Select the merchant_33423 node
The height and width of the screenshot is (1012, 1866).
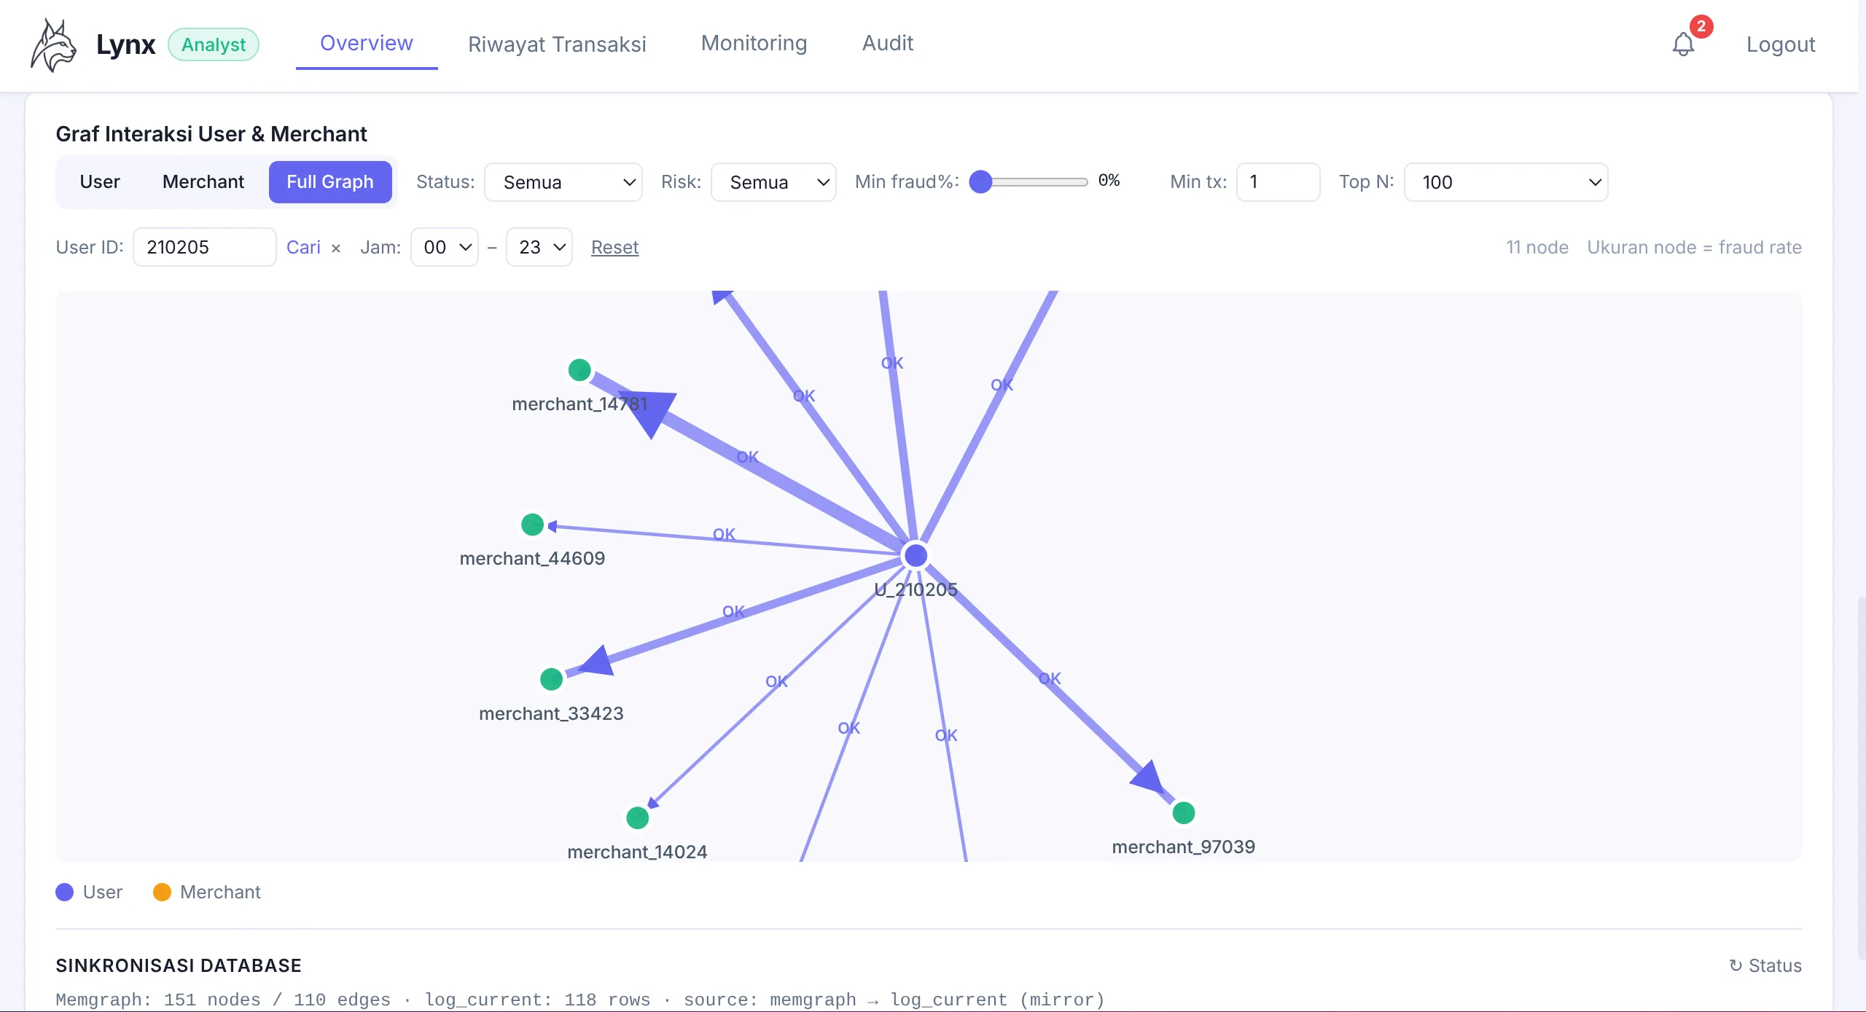(552, 679)
